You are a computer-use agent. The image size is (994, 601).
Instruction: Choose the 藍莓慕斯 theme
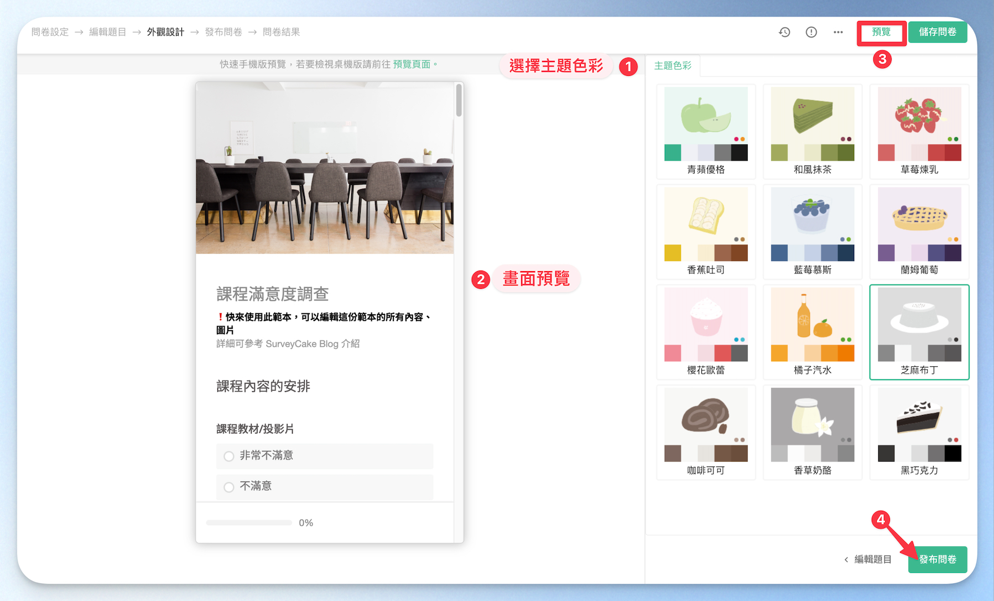(813, 232)
